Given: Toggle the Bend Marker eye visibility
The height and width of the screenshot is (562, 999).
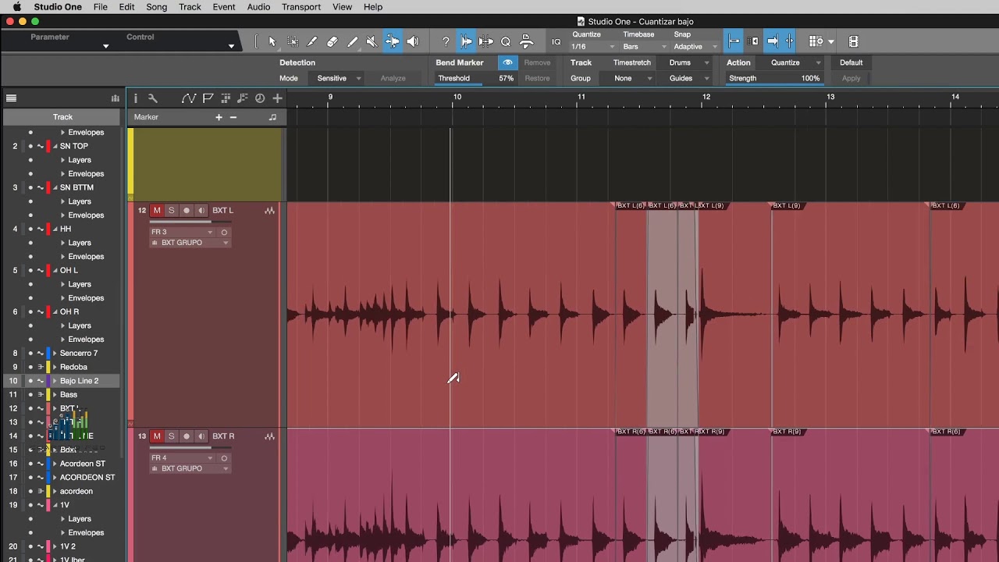Looking at the screenshot, I should (x=507, y=62).
